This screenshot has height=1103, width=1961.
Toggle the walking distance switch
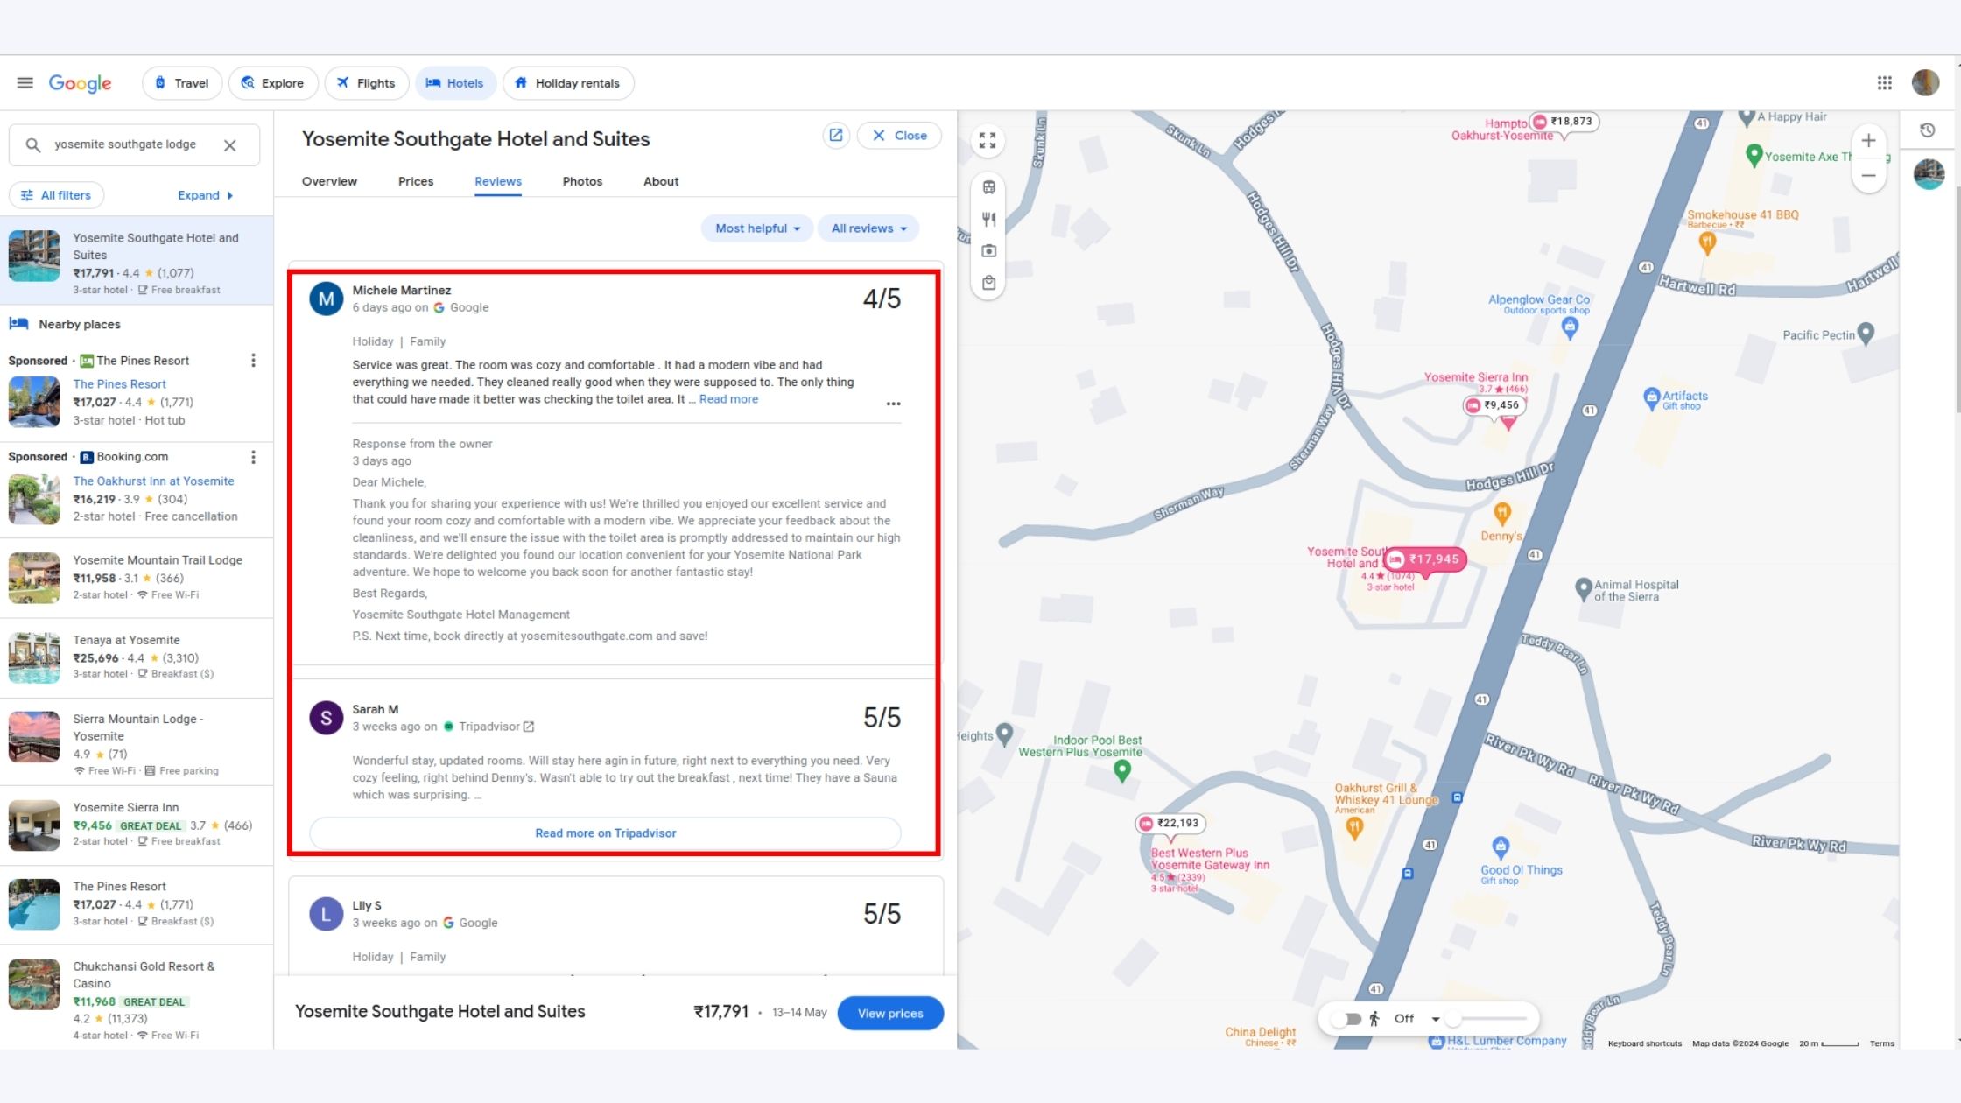(1346, 1019)
